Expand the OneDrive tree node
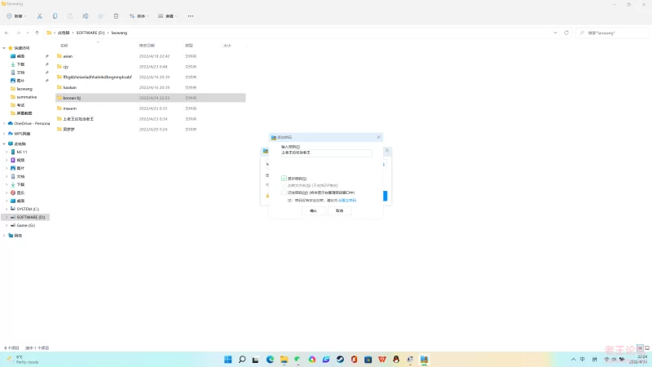This screenshot has width=652, height=367. point(5,123)
